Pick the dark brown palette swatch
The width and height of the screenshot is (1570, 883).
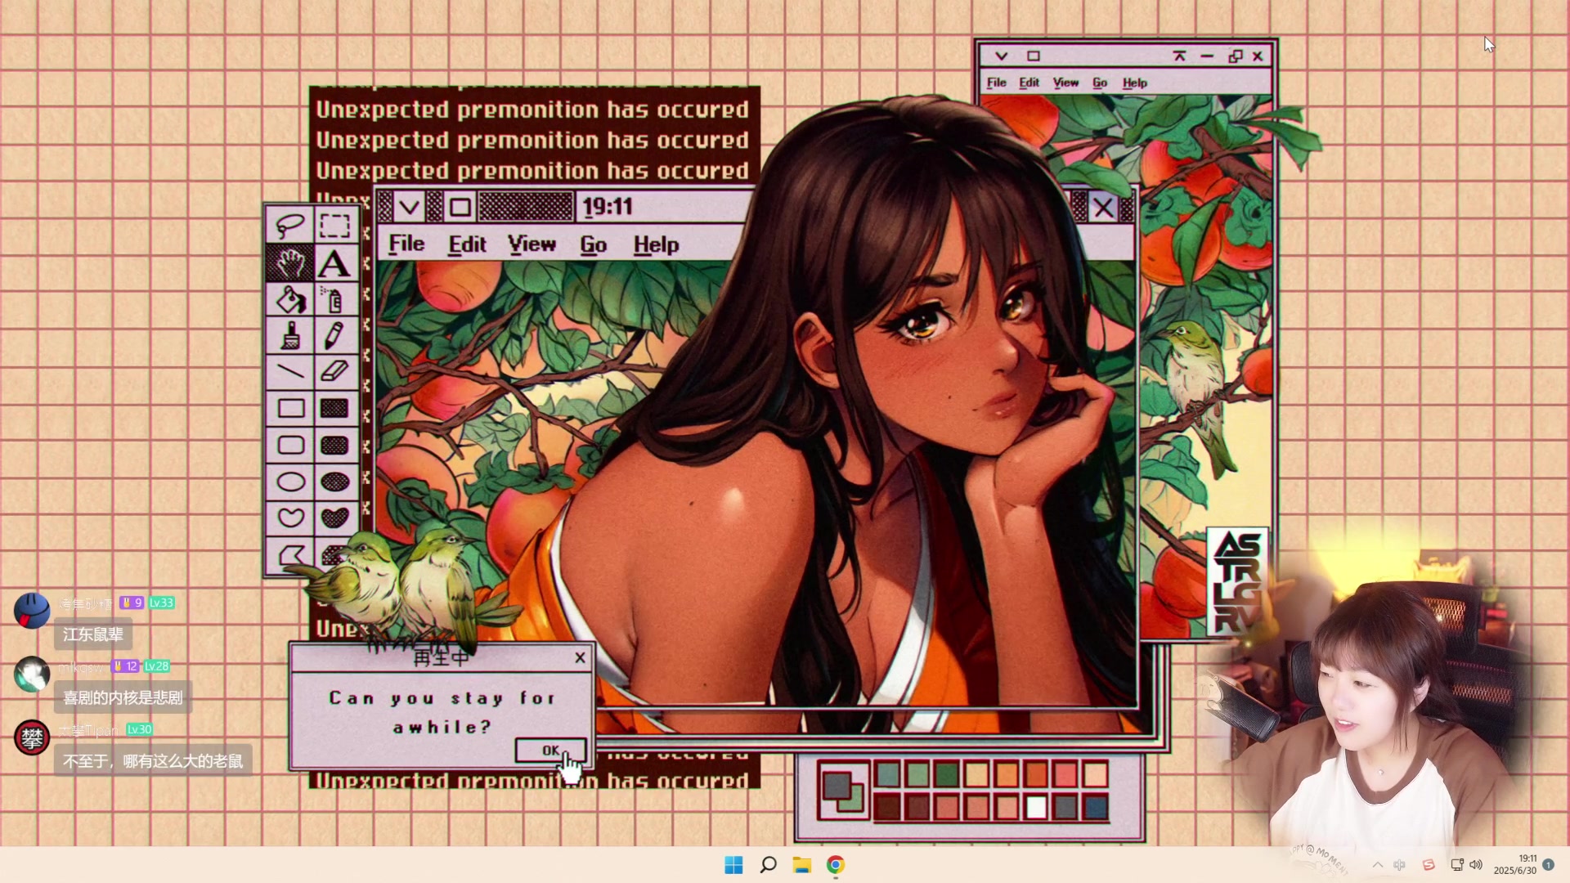pos(887,808)
